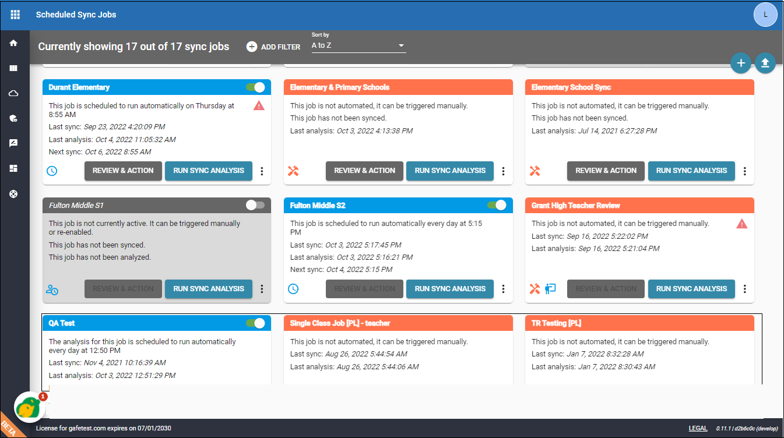Click the clock schedule icon on Fulton Middle S2
Viewport: 784px width, 438px height.
point(293,288)
